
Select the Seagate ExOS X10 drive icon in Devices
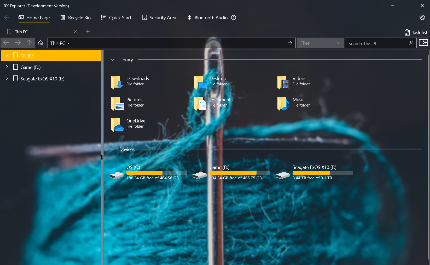point(283,175)
